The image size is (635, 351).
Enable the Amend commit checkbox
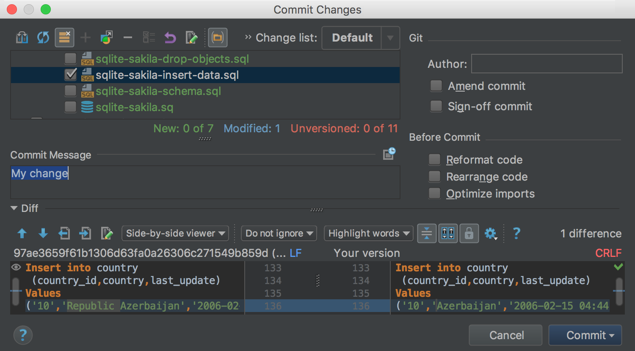tap(436, 86)
